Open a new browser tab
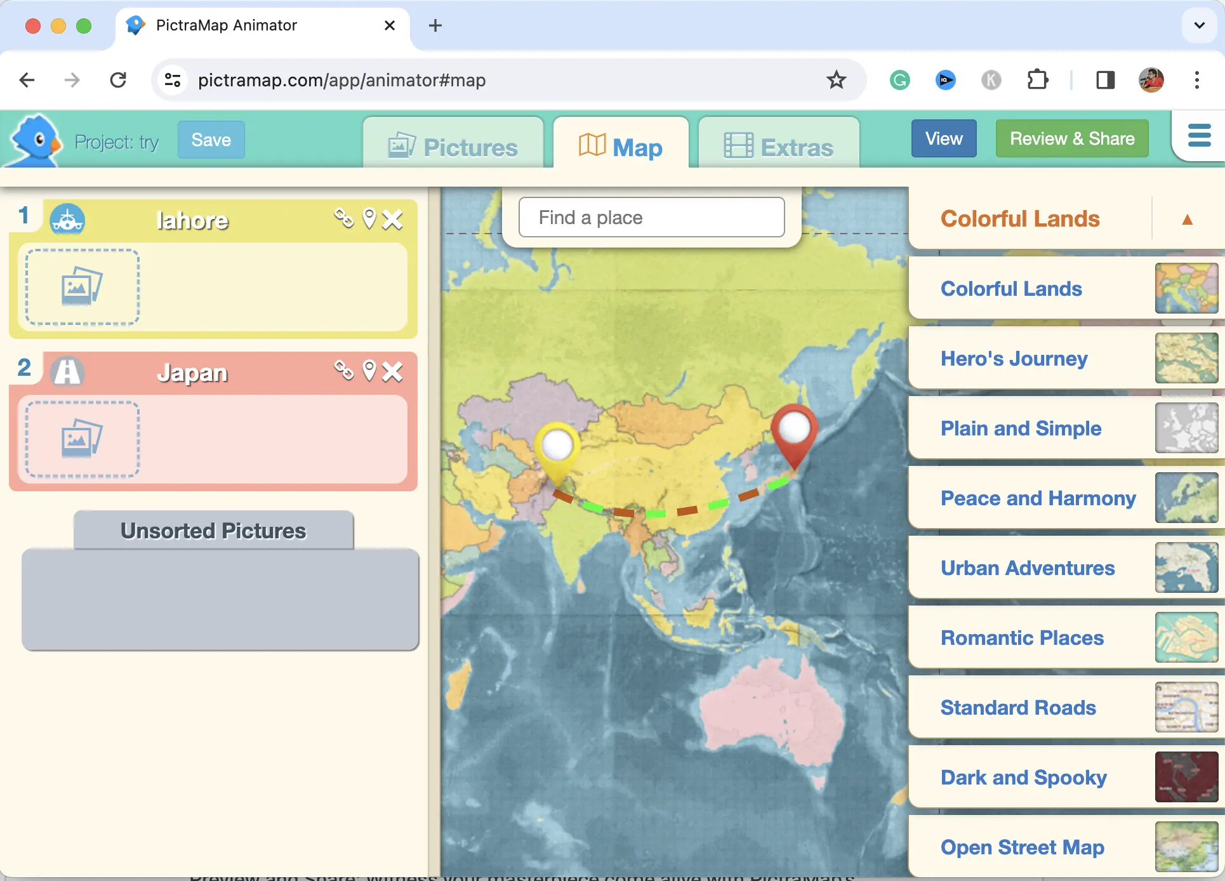The image size is (1225, 881). pos(435,25)
